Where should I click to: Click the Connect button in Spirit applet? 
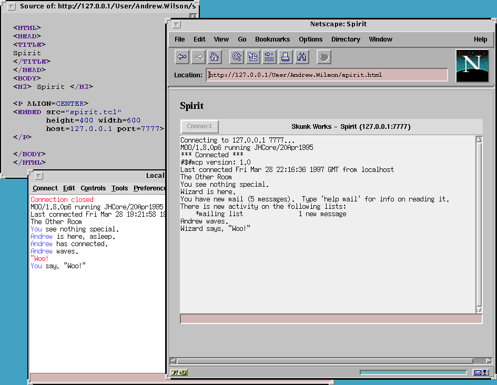point(199,127)
